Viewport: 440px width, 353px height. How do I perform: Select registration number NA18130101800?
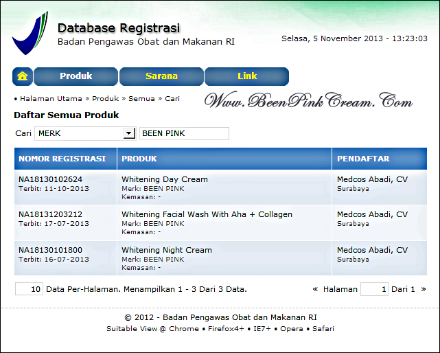tap(50, 250)
